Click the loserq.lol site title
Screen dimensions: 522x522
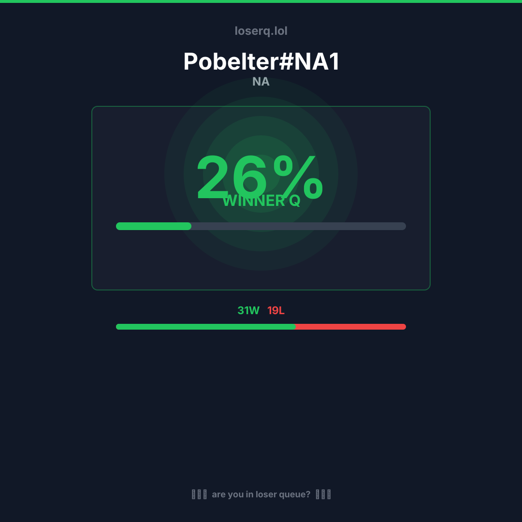pyautogui.click(x=261, y=31)
